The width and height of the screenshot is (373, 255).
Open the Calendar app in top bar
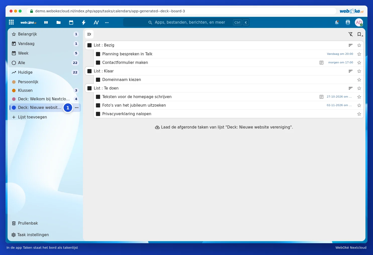click(71, 22)
